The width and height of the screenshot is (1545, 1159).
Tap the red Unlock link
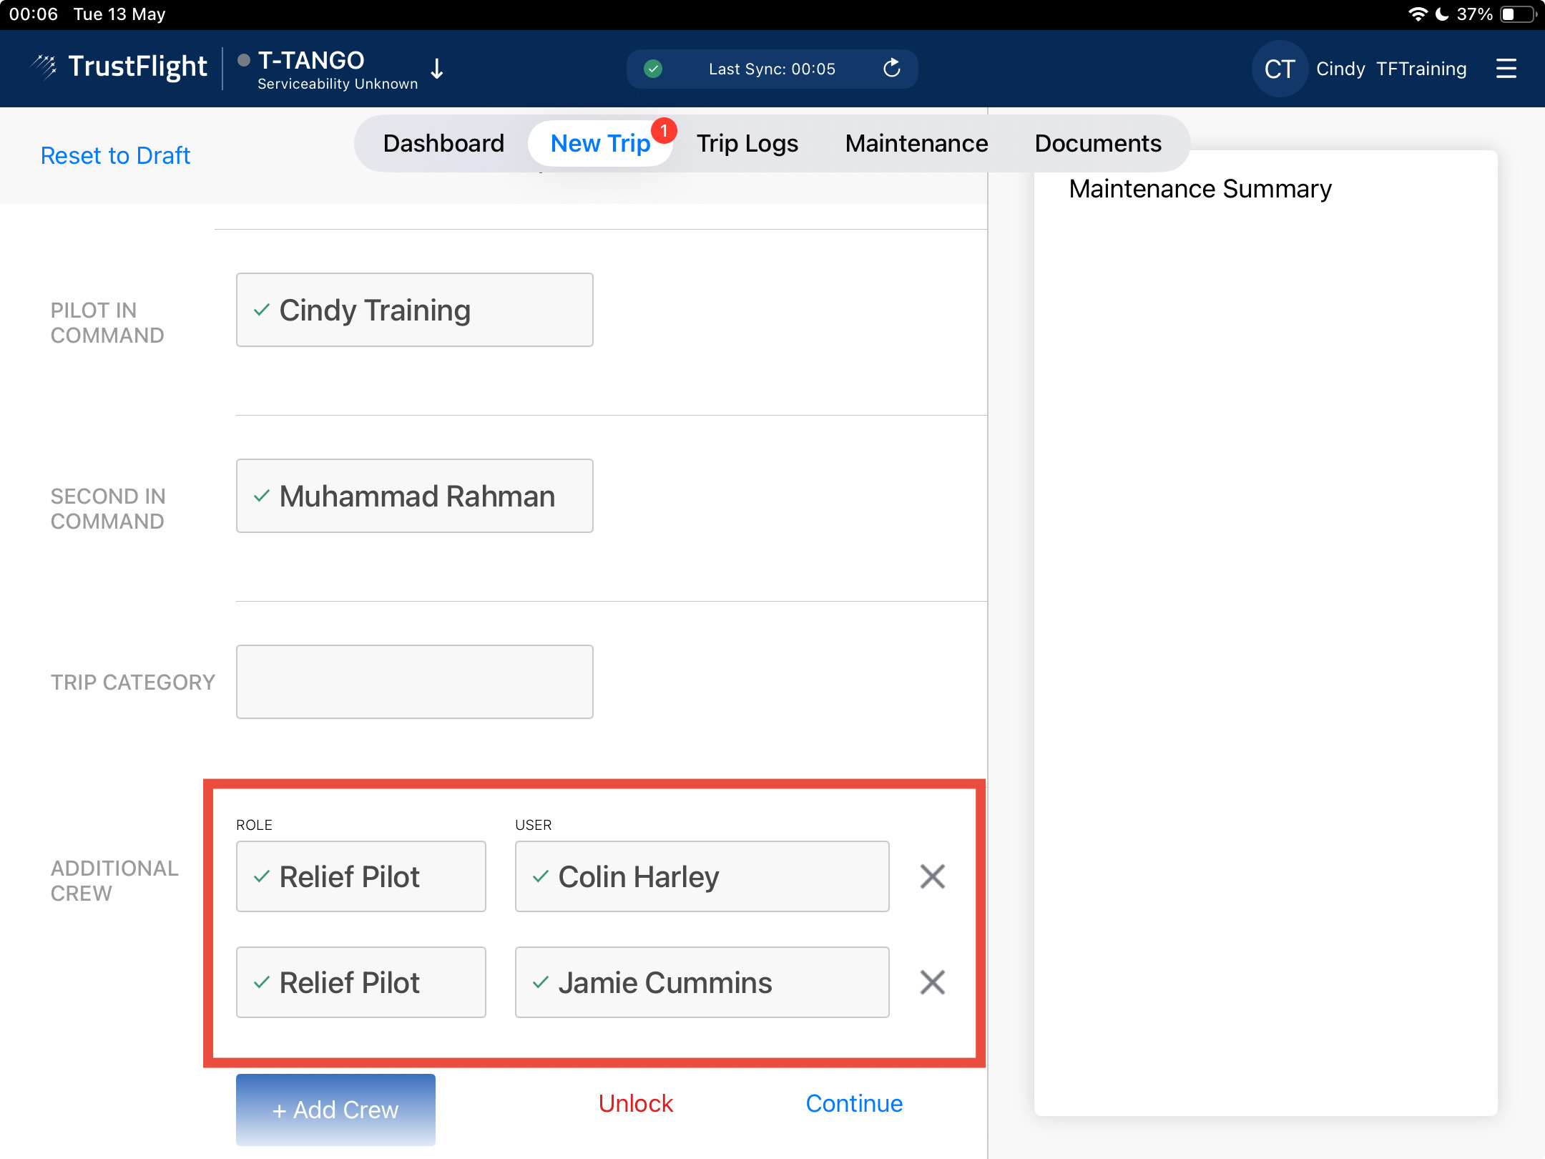point(635,1103)
